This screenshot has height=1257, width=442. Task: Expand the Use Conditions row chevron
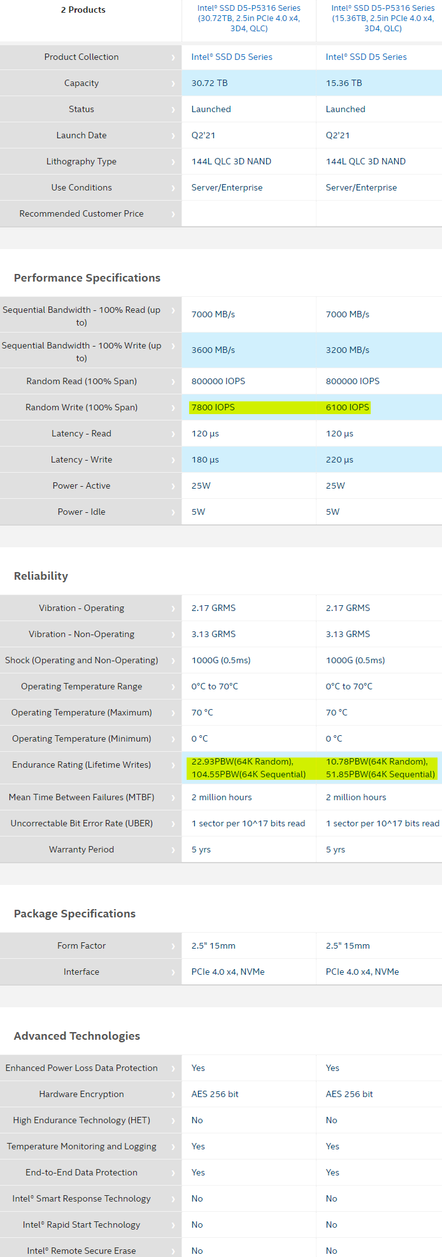point(173,188)
